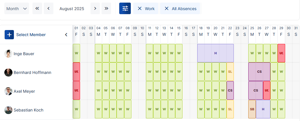Advance to next month arrow

(95, 8)
